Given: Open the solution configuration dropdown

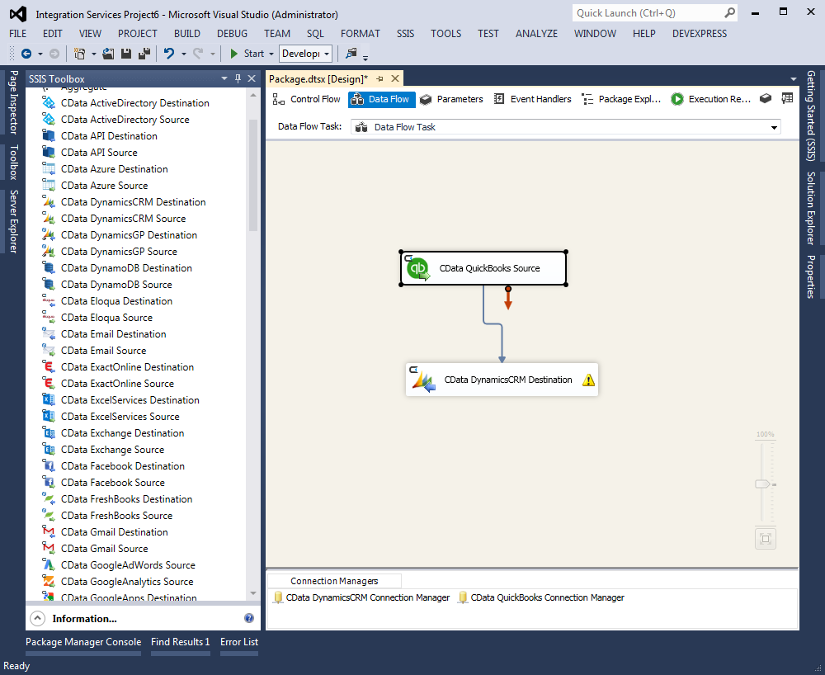Looking at the screenshot, I should point(327,54).
